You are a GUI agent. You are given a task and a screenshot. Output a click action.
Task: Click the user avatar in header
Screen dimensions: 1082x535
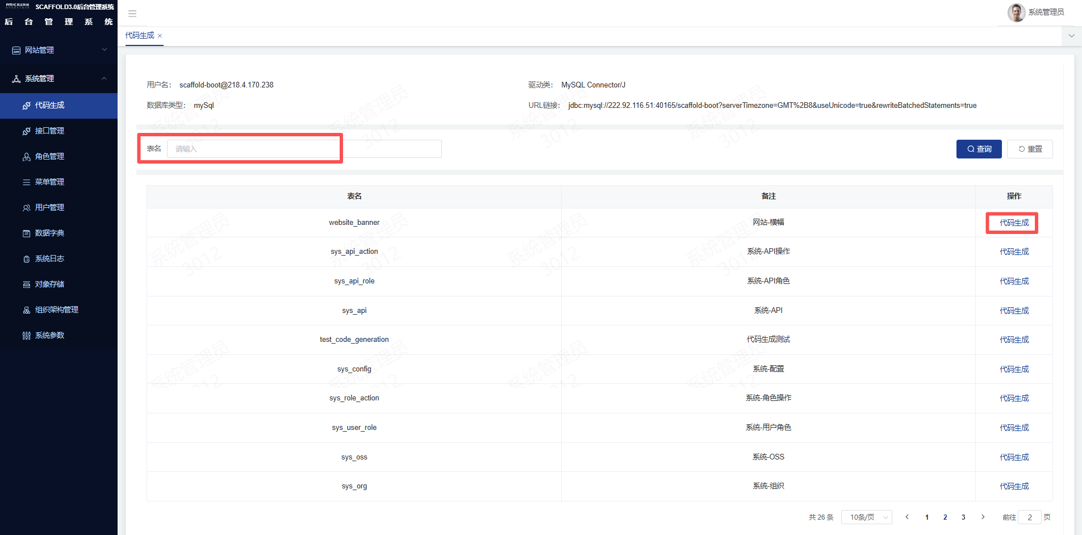coord(1016,12)
